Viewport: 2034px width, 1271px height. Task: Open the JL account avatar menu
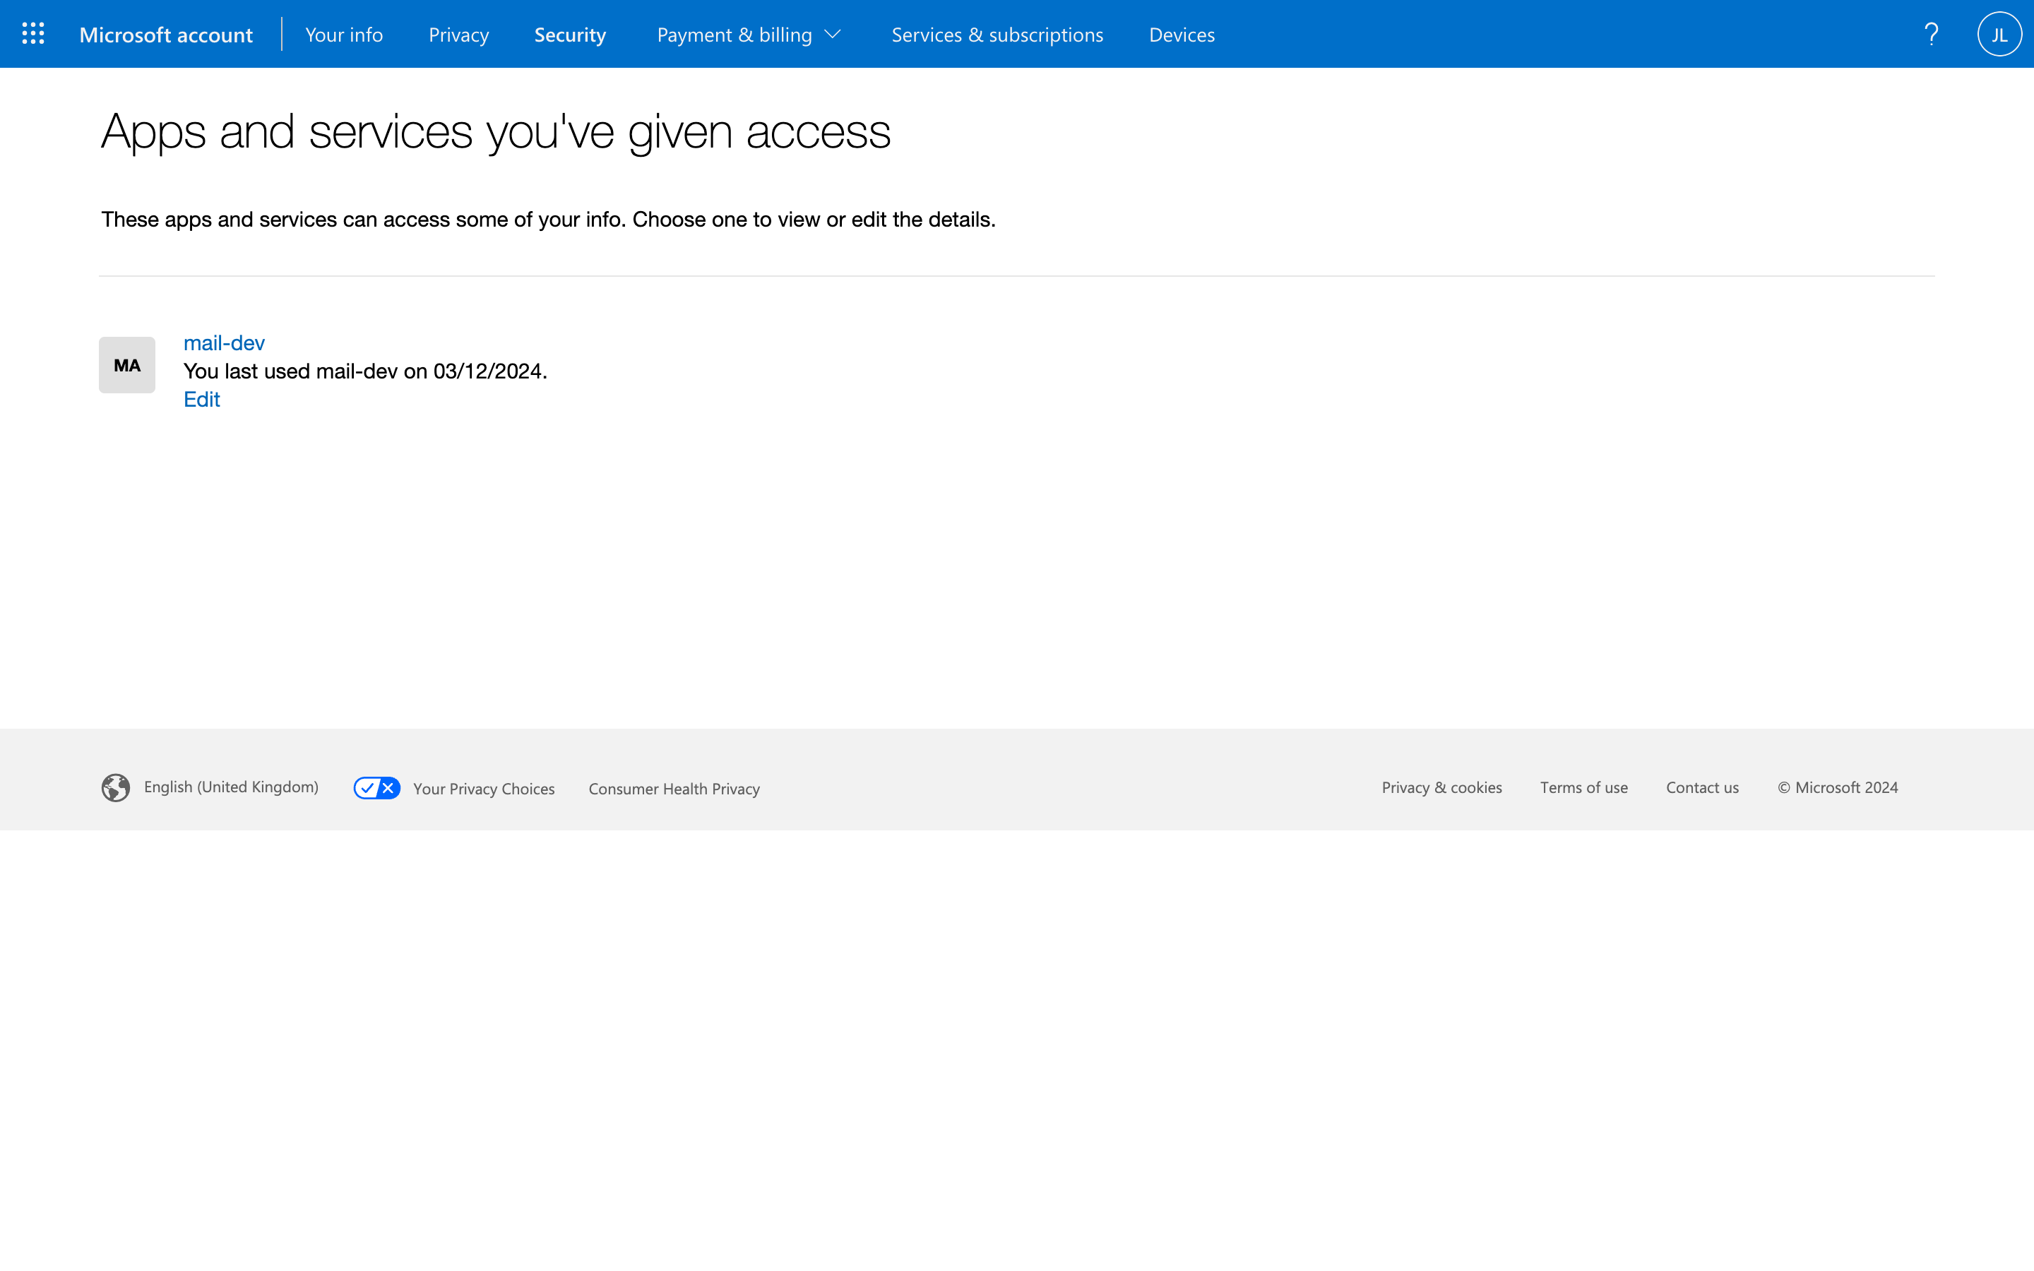pos(1999,35)
